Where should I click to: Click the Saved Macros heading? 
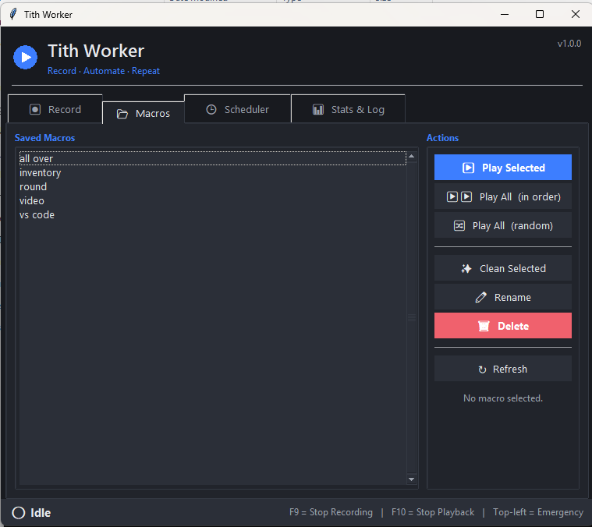coord(44,138)
